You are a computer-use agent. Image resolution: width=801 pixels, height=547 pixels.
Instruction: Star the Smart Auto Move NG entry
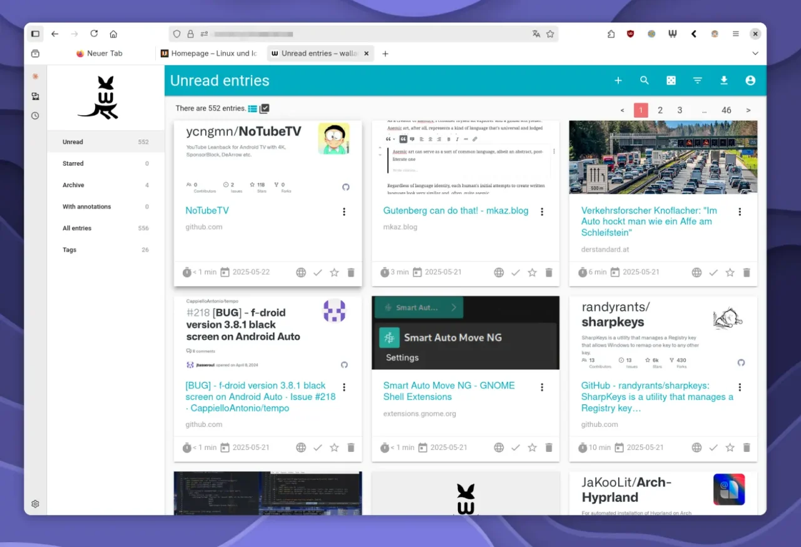tap(532, 447)
